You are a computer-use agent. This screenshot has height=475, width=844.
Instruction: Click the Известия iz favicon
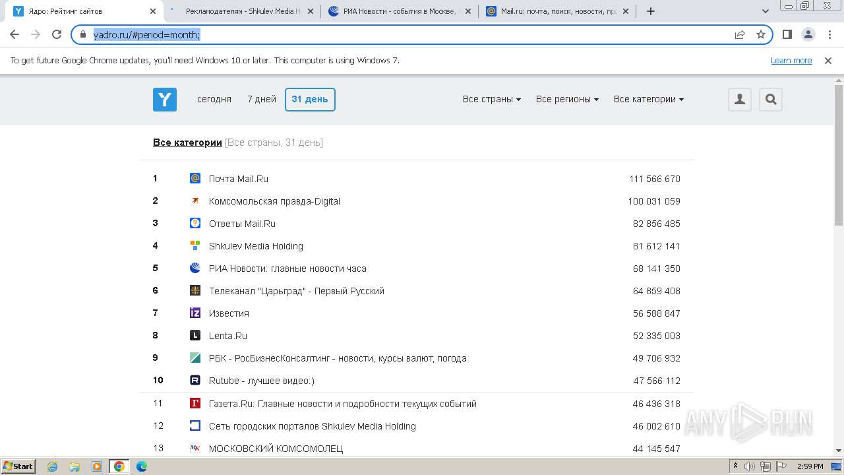[x=195, y=313]
